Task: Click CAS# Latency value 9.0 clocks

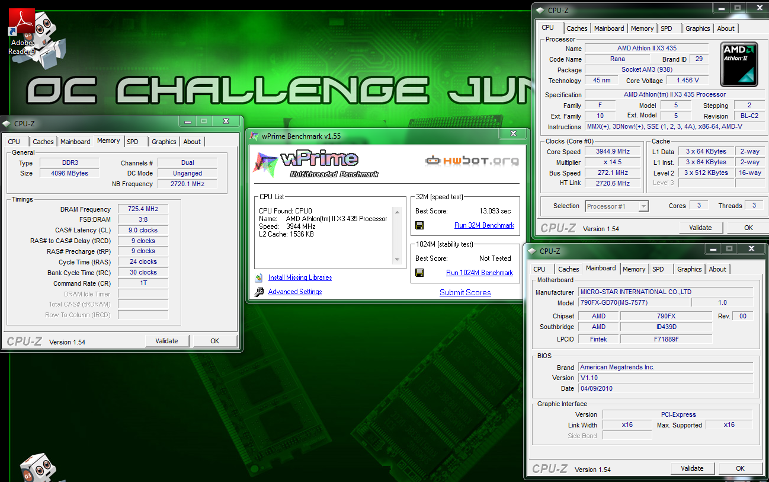Action: [143, 230]
